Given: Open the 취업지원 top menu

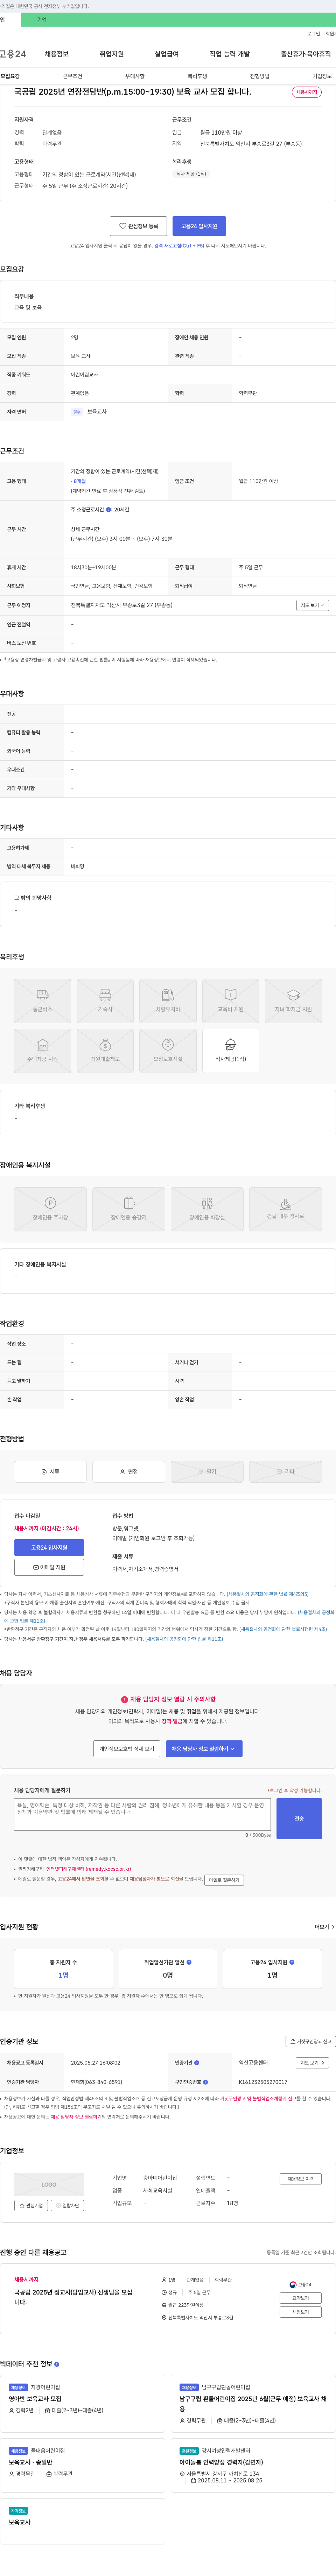Looking at the screenshot, I should coord(112,54).
